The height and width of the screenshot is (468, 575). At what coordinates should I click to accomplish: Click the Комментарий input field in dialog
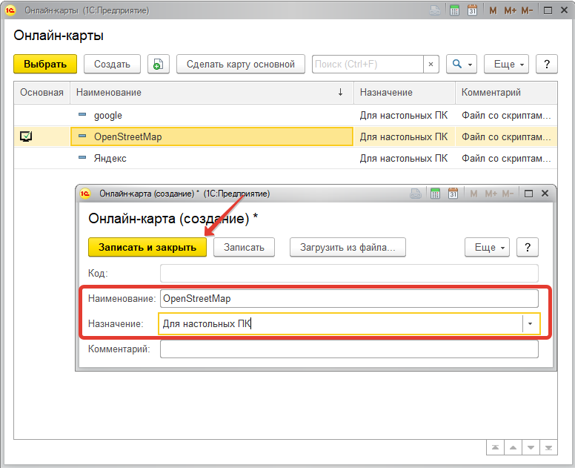349,349
